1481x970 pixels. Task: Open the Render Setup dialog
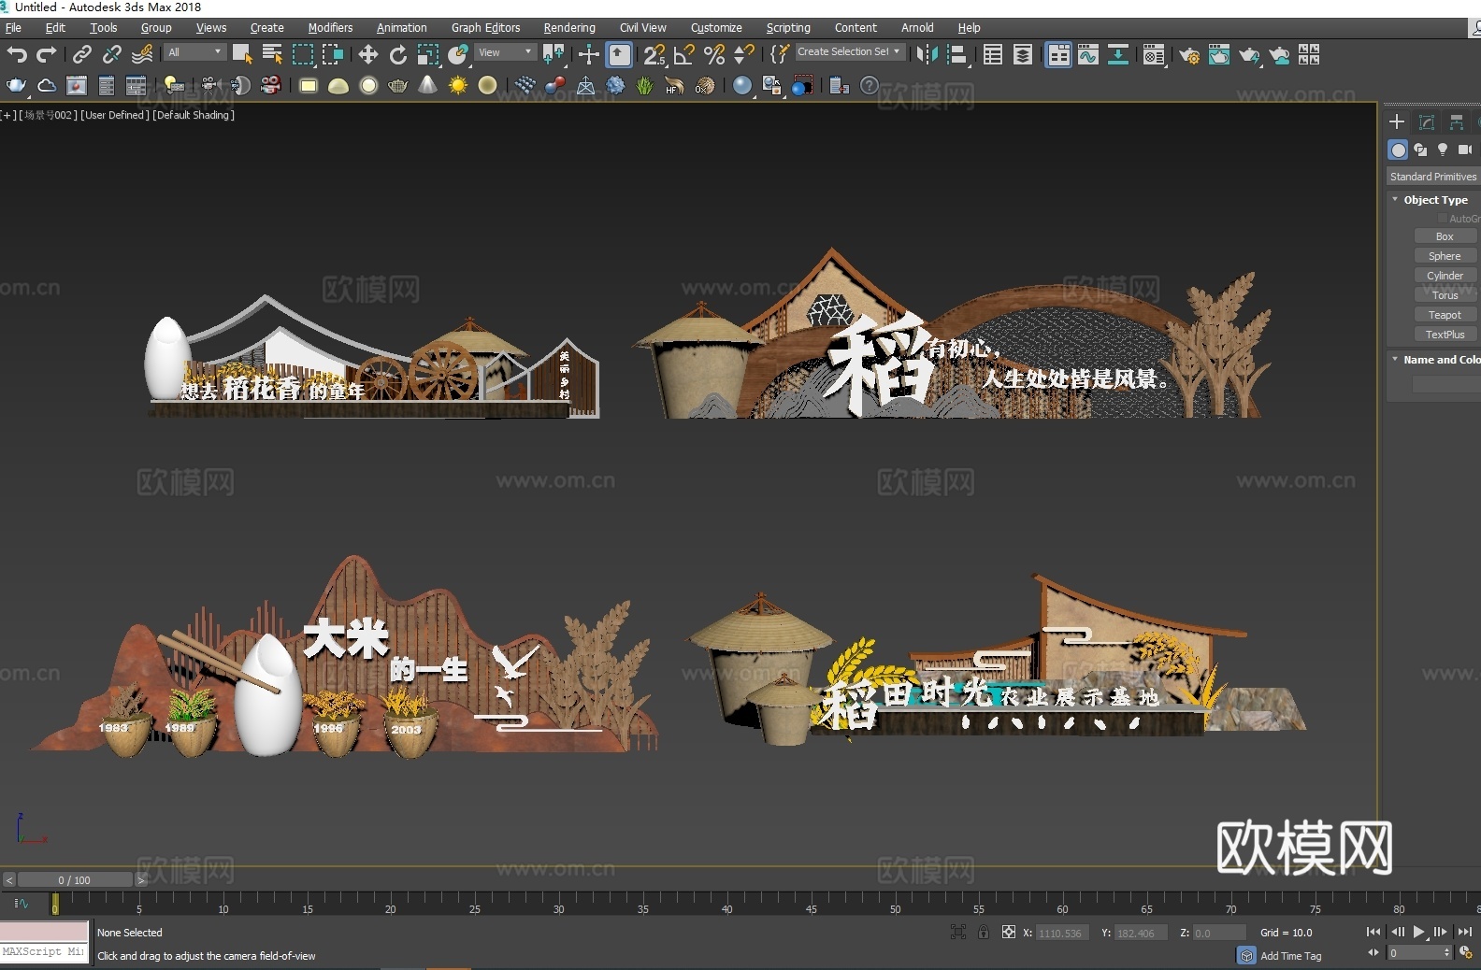coord(1189,55)
